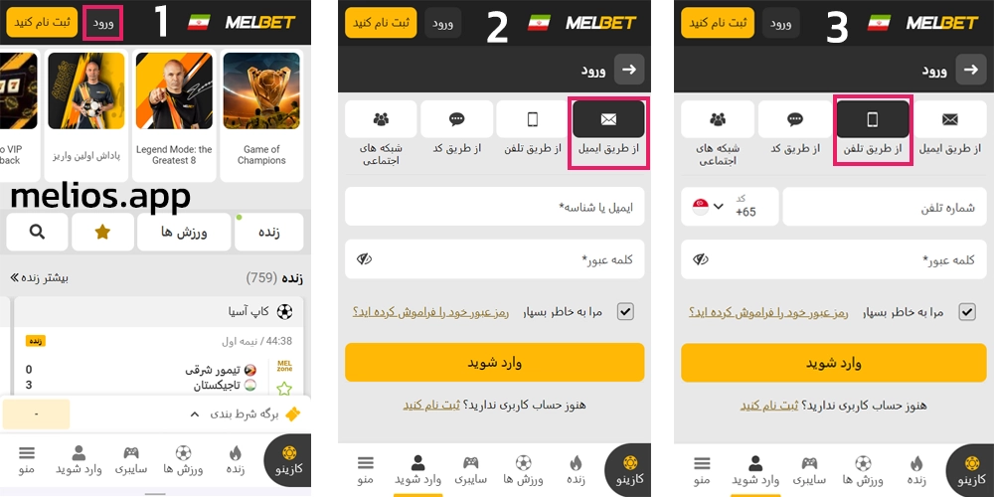Open favorites with the star button

(x=102, y=232)
